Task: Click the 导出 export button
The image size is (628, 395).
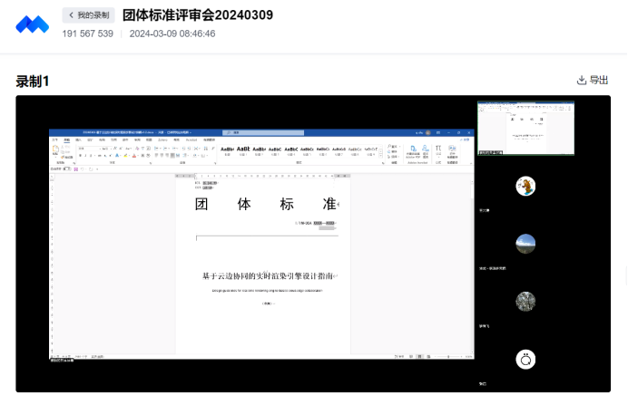Action: point(593,81)
